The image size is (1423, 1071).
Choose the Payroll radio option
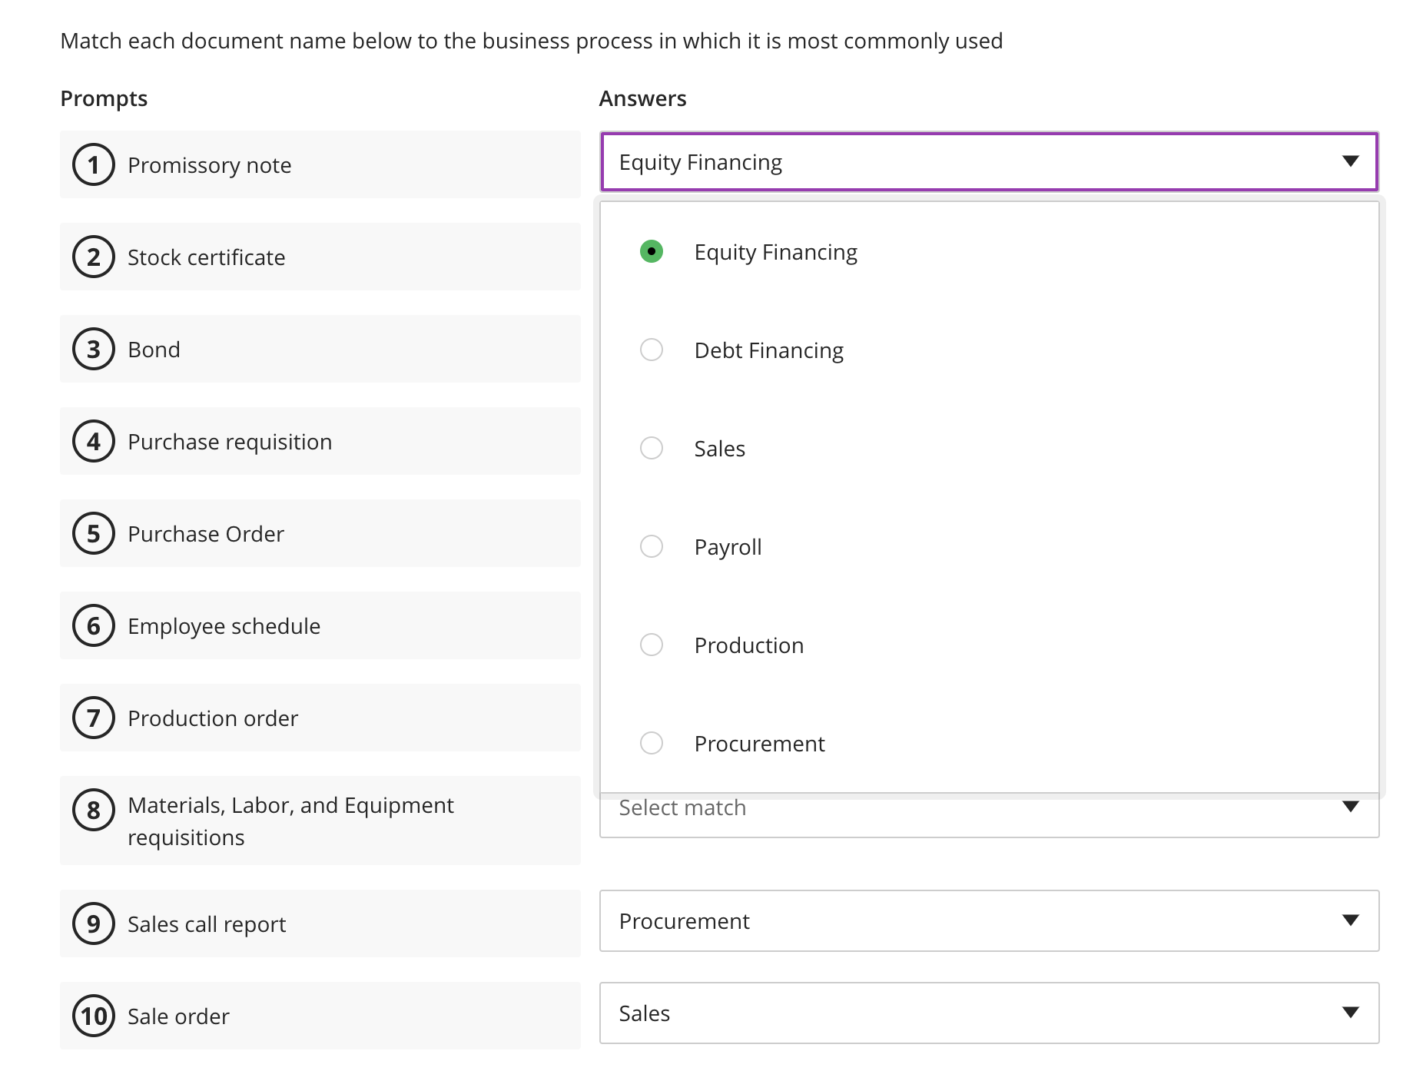[x=651, y=546]
